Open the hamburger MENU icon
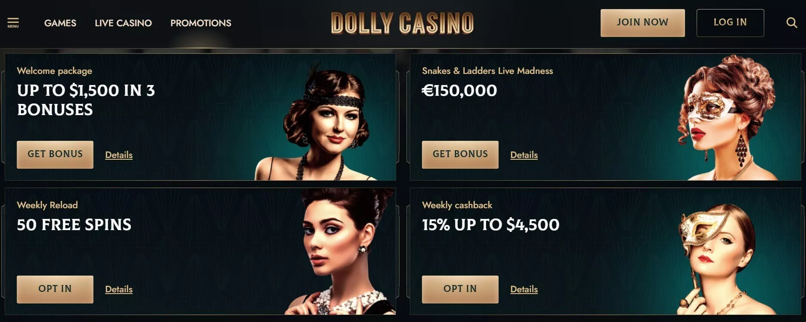This screenshot has height=322, width=806. [x=13, y=23]
